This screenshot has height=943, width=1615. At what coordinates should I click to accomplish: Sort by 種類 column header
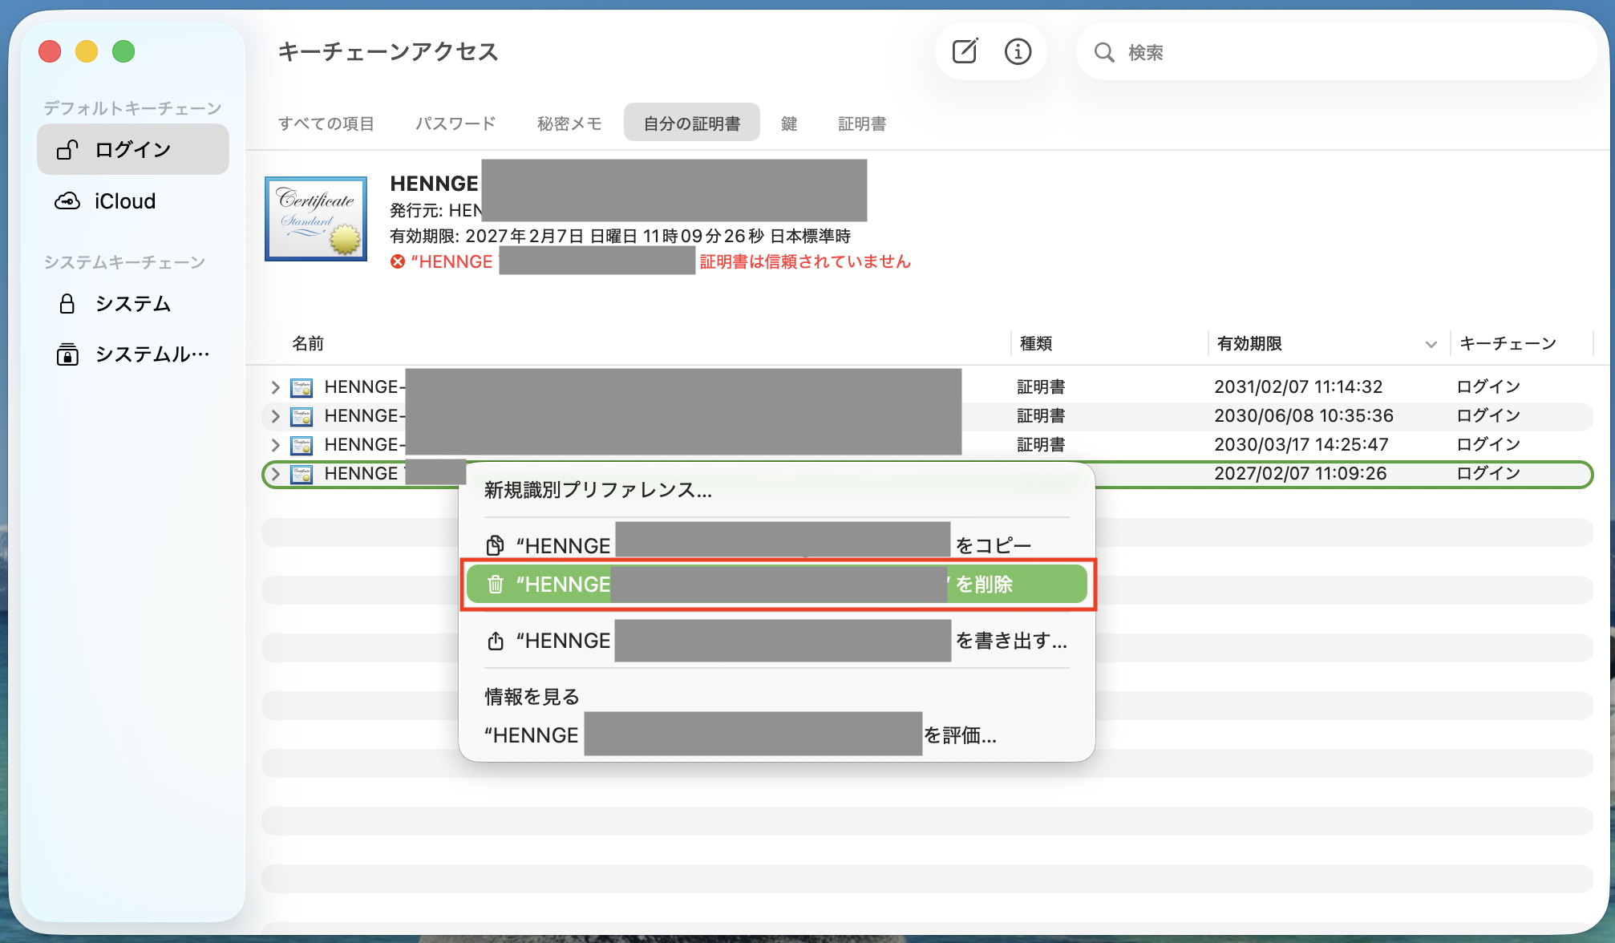tap(1036, 343)
